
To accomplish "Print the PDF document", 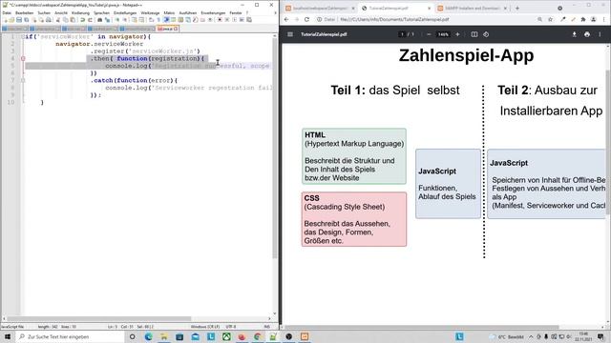I will tap(587, 34).
